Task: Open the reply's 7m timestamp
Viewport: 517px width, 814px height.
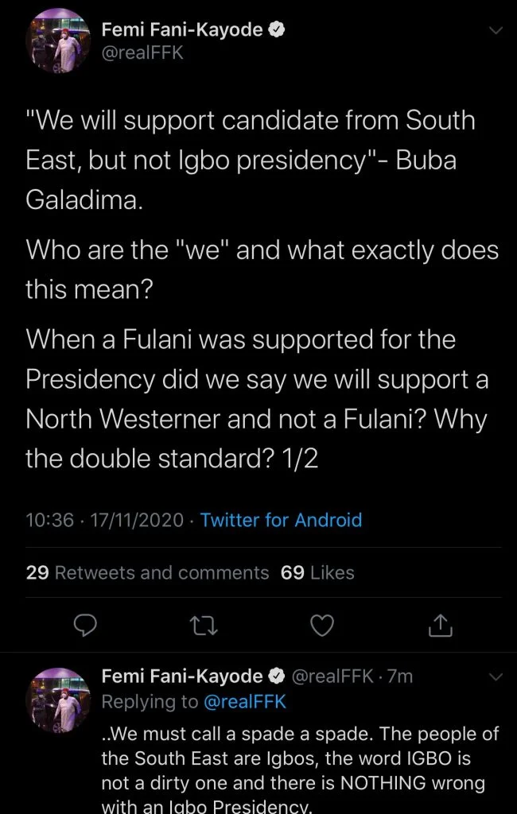Action: click(404, 676)
